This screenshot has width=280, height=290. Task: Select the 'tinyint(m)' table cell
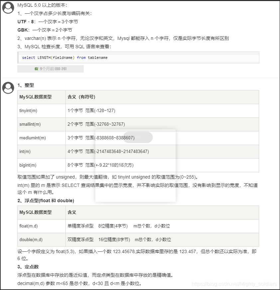pyautogui.click(x=42, y=111)
